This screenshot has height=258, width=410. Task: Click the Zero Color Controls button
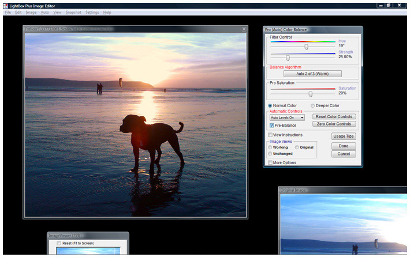(335, 124)
